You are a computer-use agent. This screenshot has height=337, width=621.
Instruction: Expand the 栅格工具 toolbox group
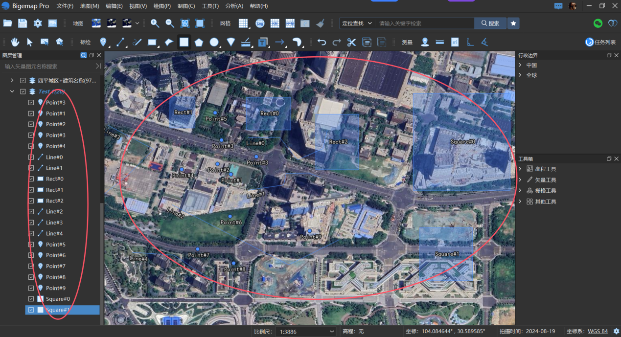[x=520, y=191]
